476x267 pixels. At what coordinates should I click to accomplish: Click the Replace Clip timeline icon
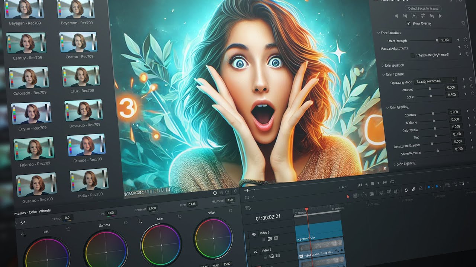point(396,191)
